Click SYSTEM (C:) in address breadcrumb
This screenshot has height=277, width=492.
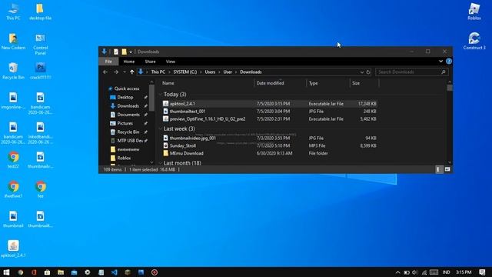pos(185,72)
